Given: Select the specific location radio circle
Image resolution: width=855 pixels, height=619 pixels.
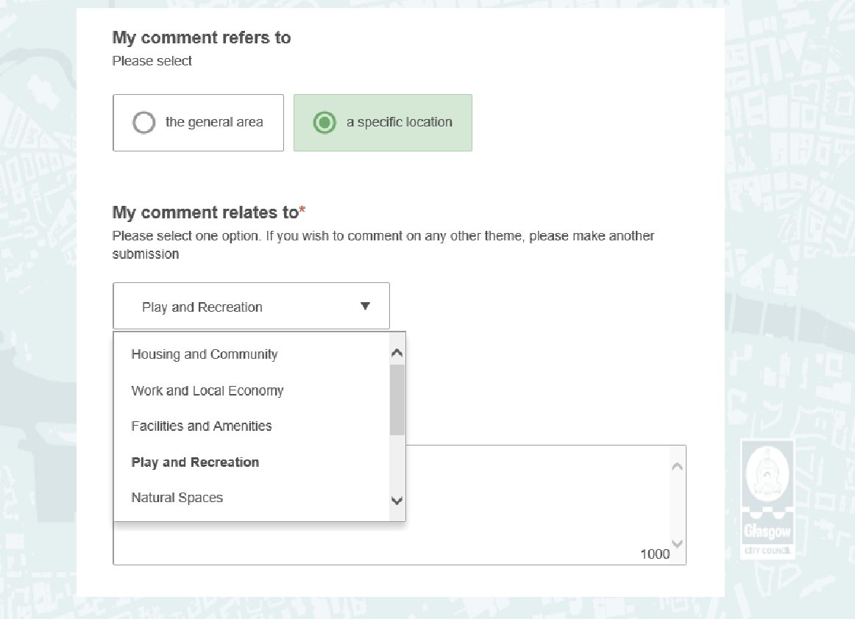Looking at the screenshot, I should (x=324, y=123).
